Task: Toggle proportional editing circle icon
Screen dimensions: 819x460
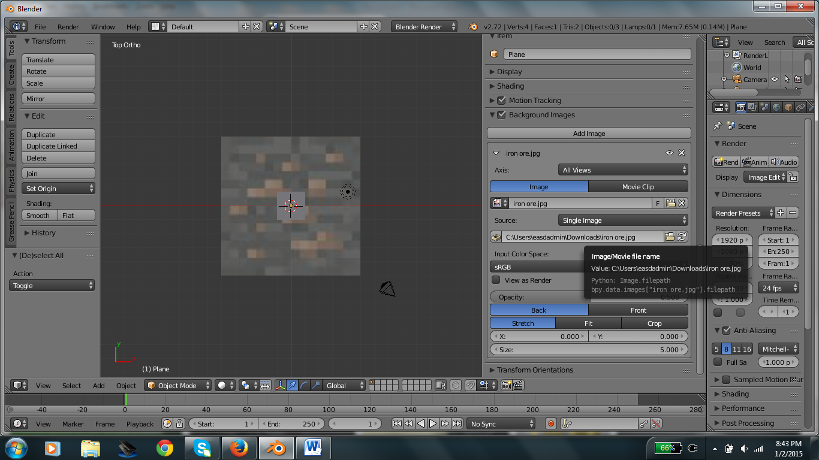Action: click(x=456, y=386)
